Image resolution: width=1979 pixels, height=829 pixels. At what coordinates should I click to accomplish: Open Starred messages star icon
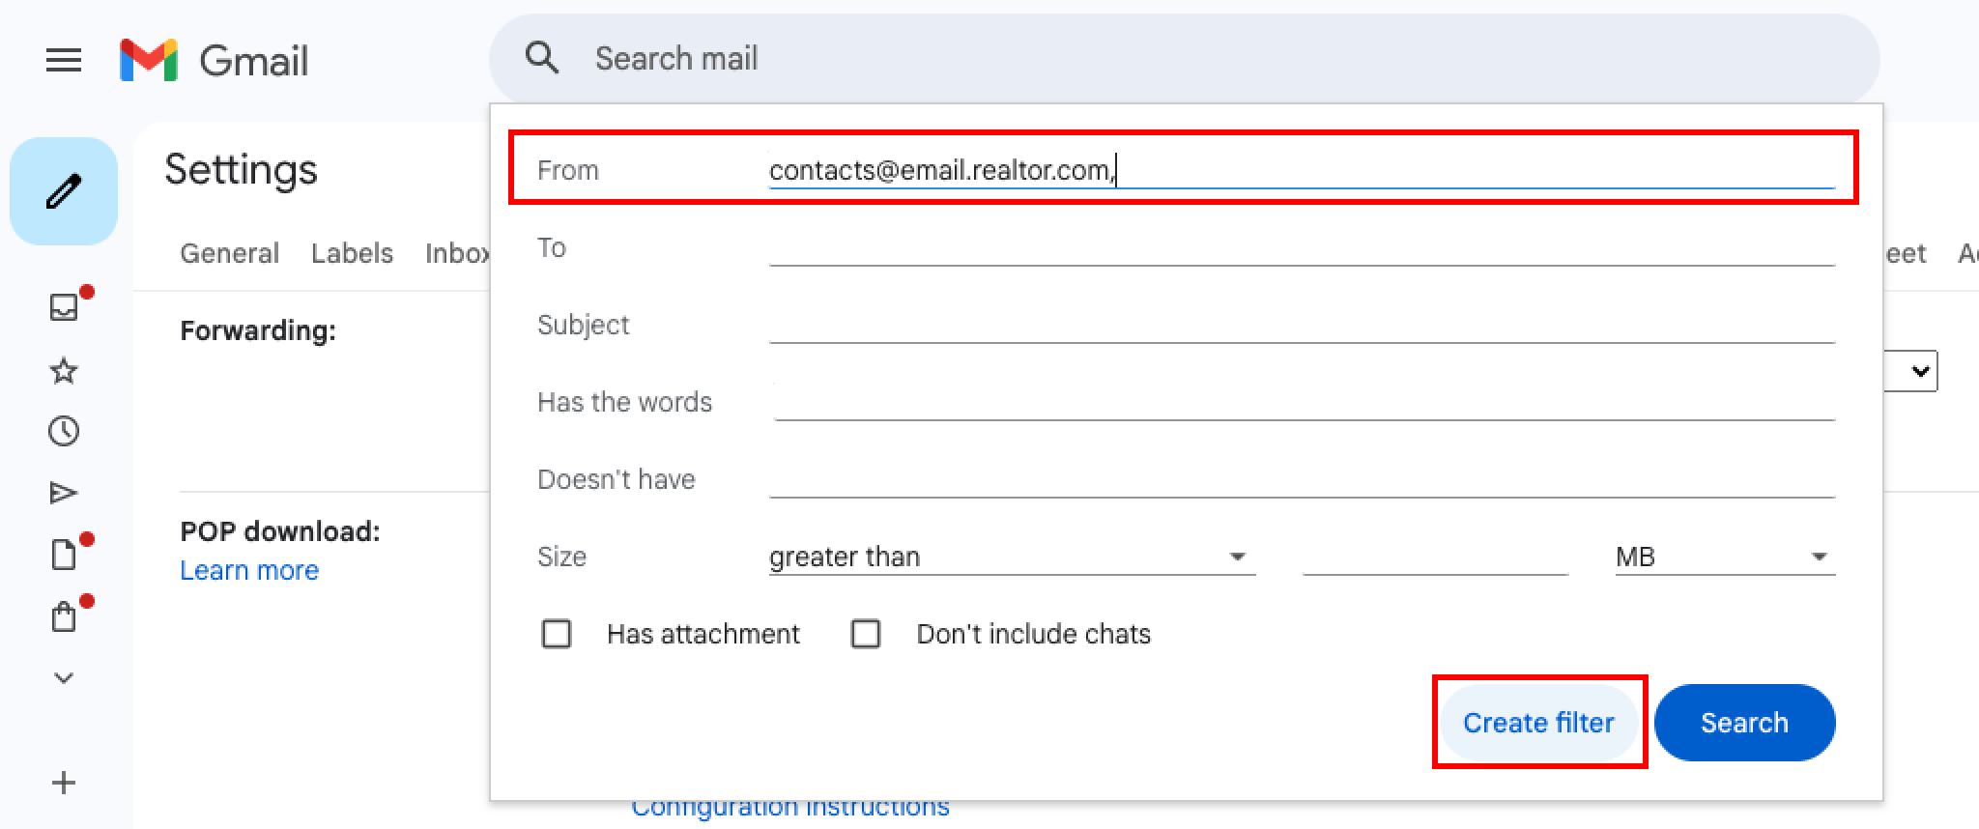[64, 370]
